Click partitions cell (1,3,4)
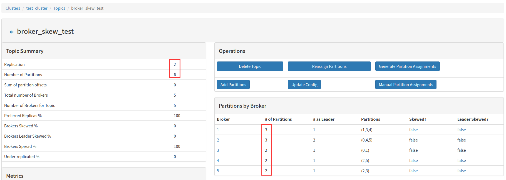 367,130
